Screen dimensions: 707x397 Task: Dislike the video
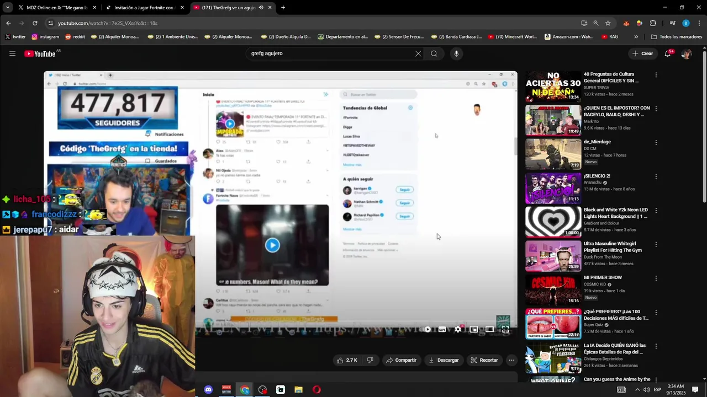coord(370,360)
